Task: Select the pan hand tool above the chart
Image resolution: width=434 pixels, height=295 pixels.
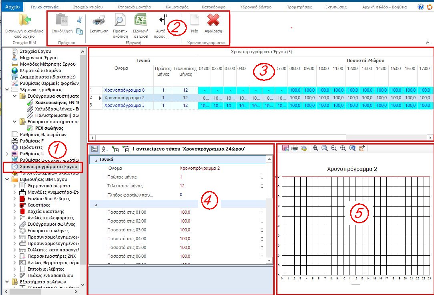Action: click(362, 148)
